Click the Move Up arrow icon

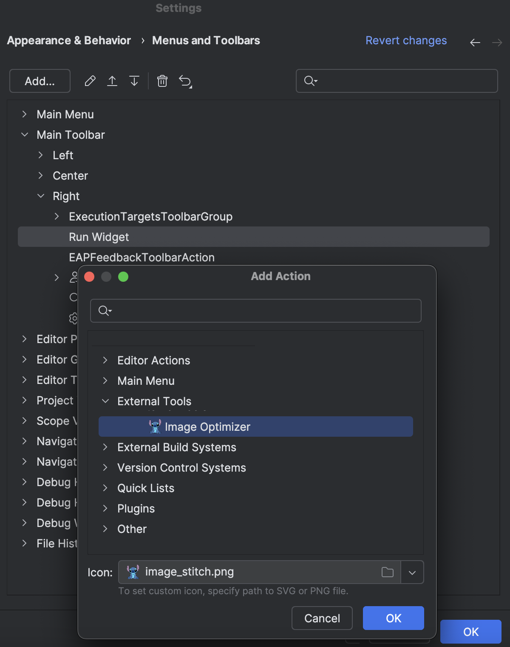click(112, 81)
